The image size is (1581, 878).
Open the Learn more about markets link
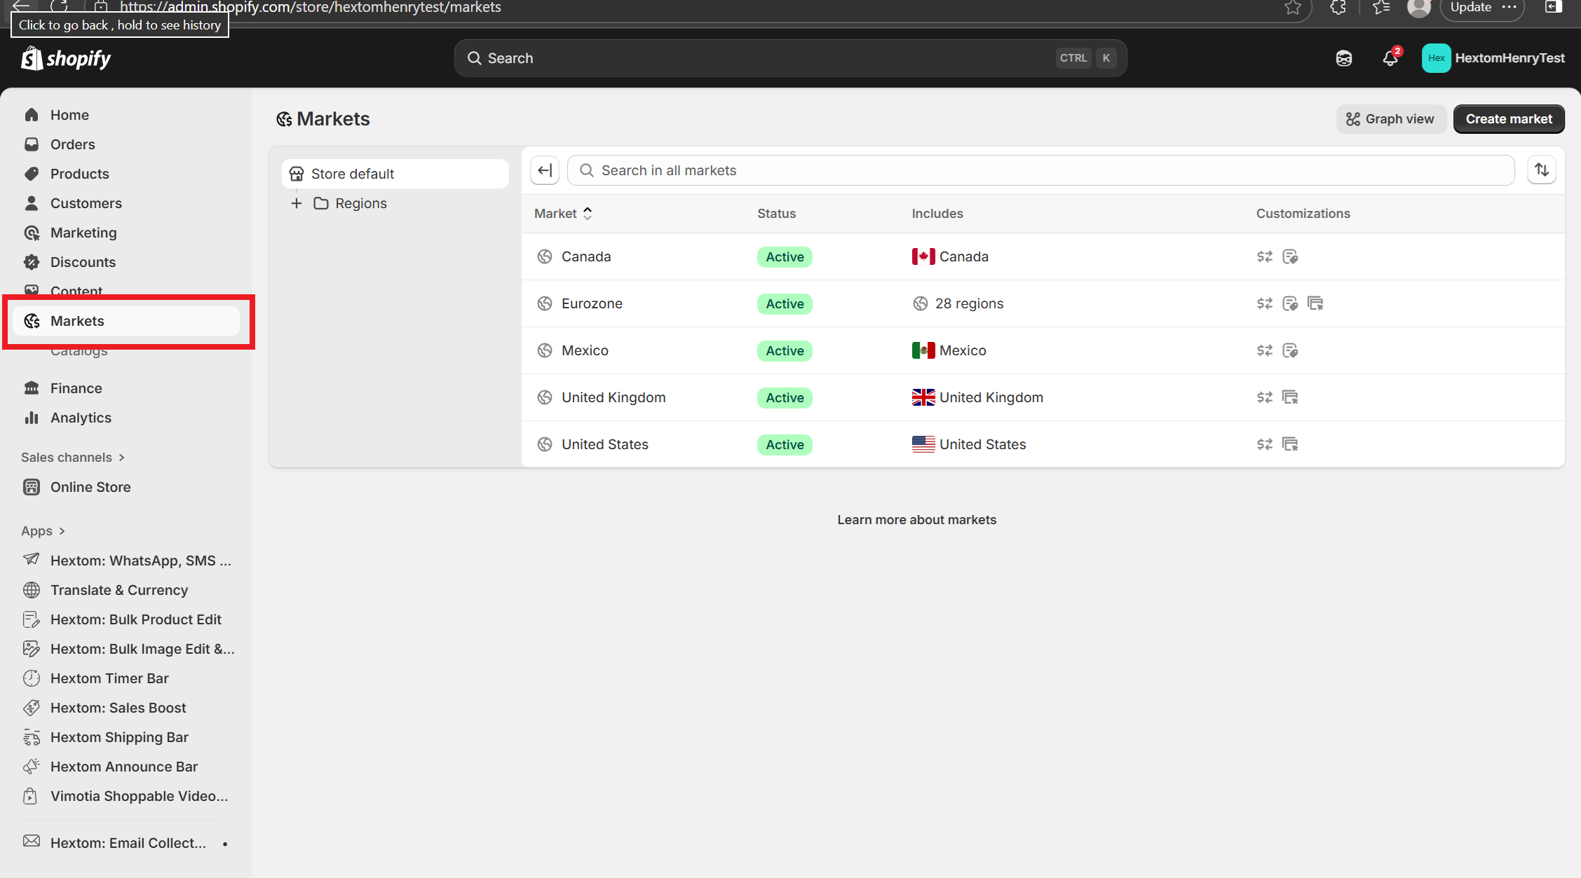[916, 520]
